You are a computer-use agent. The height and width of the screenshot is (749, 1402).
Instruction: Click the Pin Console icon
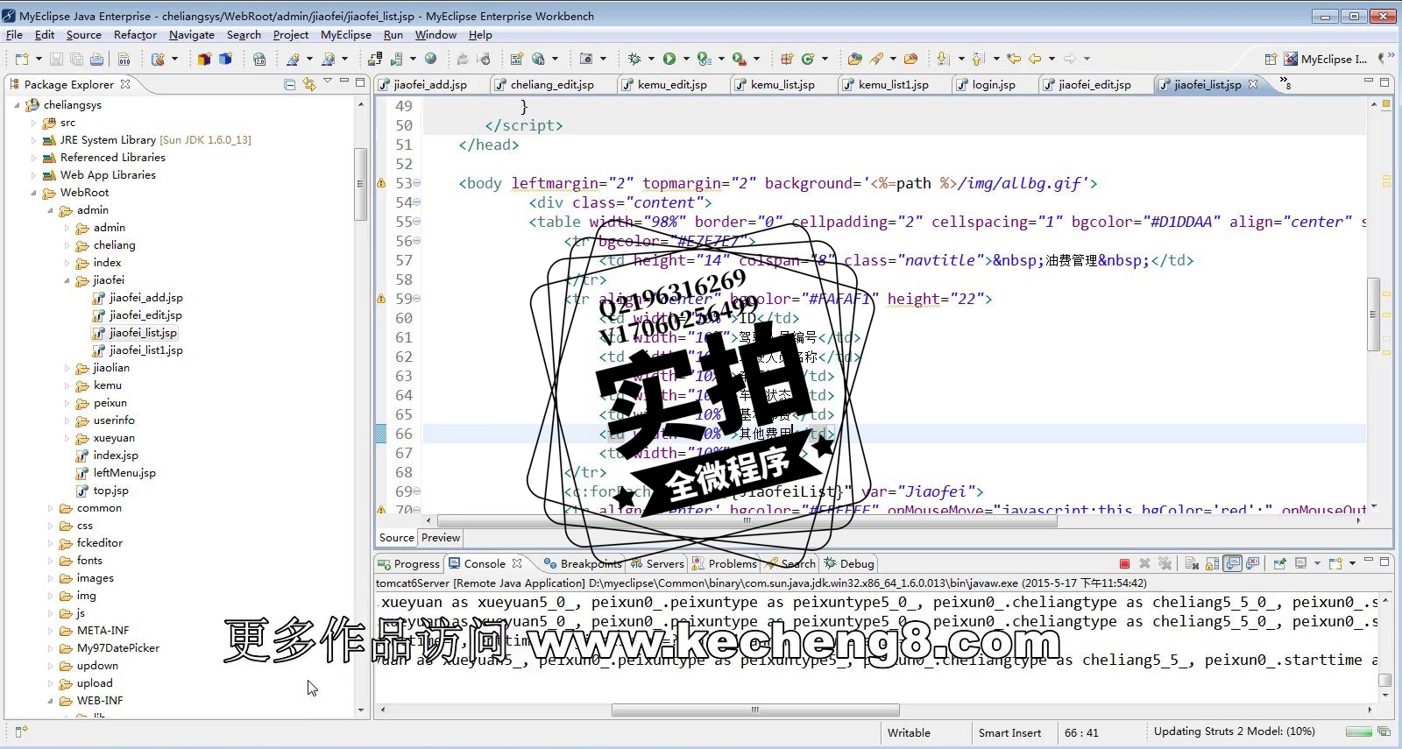point(1280,563)
